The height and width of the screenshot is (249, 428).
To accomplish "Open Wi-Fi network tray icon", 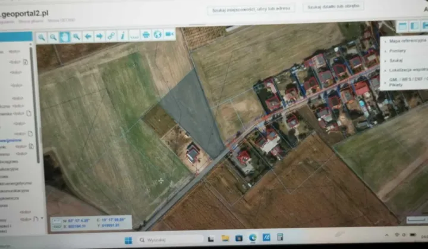I will click(397, 235).
